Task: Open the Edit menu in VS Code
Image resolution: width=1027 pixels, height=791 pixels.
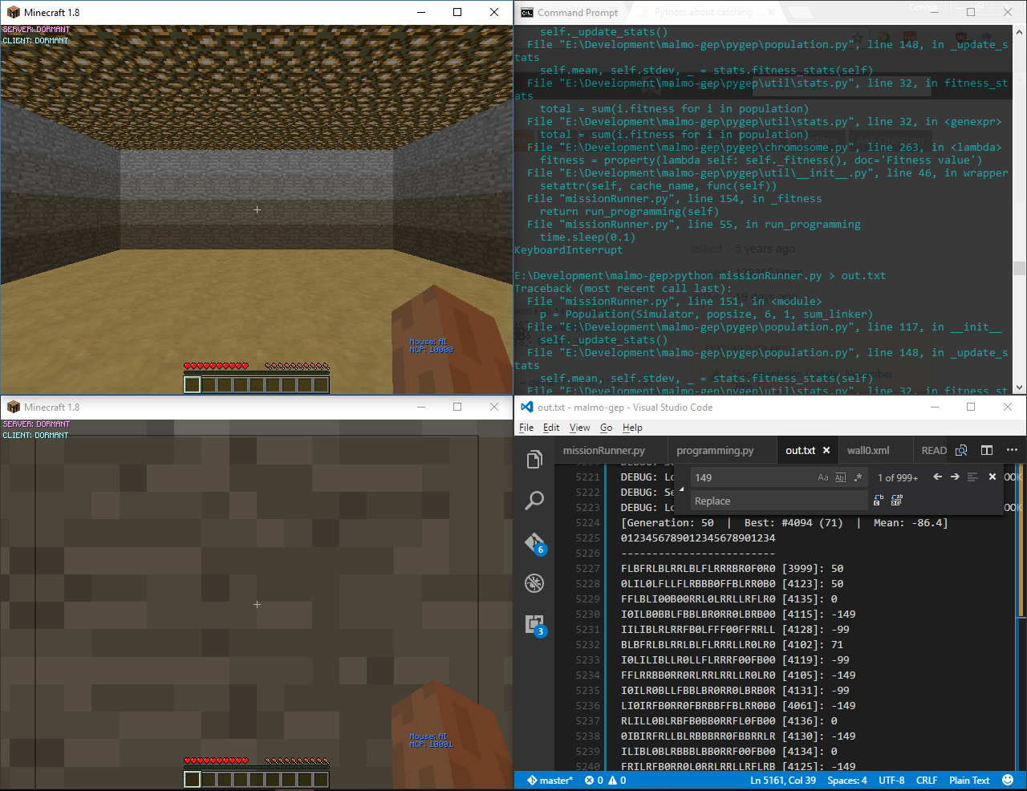Action: pos(551,428)
